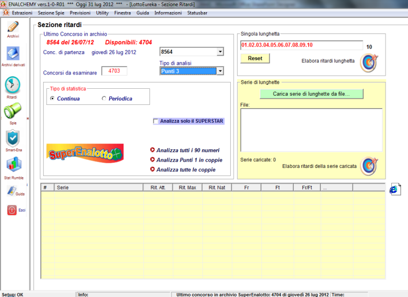The width and height of the screenshot is (408, 297).
Task: Open the Smart-Ena shield icon
Action: click(x=13, y=138)
